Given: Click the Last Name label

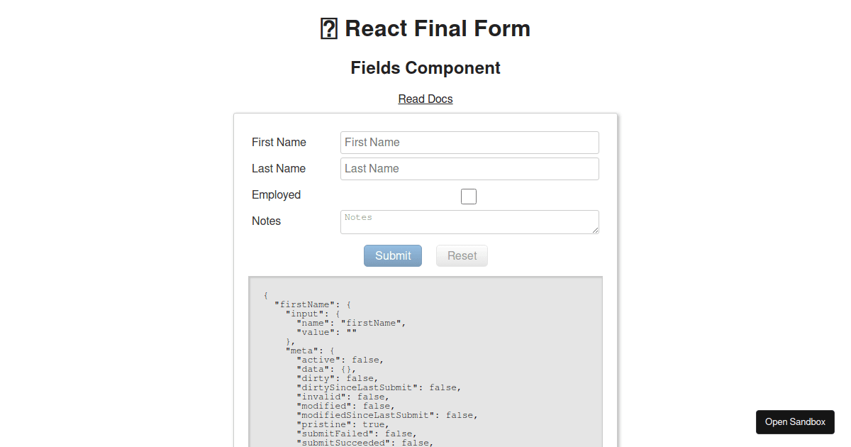Looking at the screenshot, I should 278,168.
